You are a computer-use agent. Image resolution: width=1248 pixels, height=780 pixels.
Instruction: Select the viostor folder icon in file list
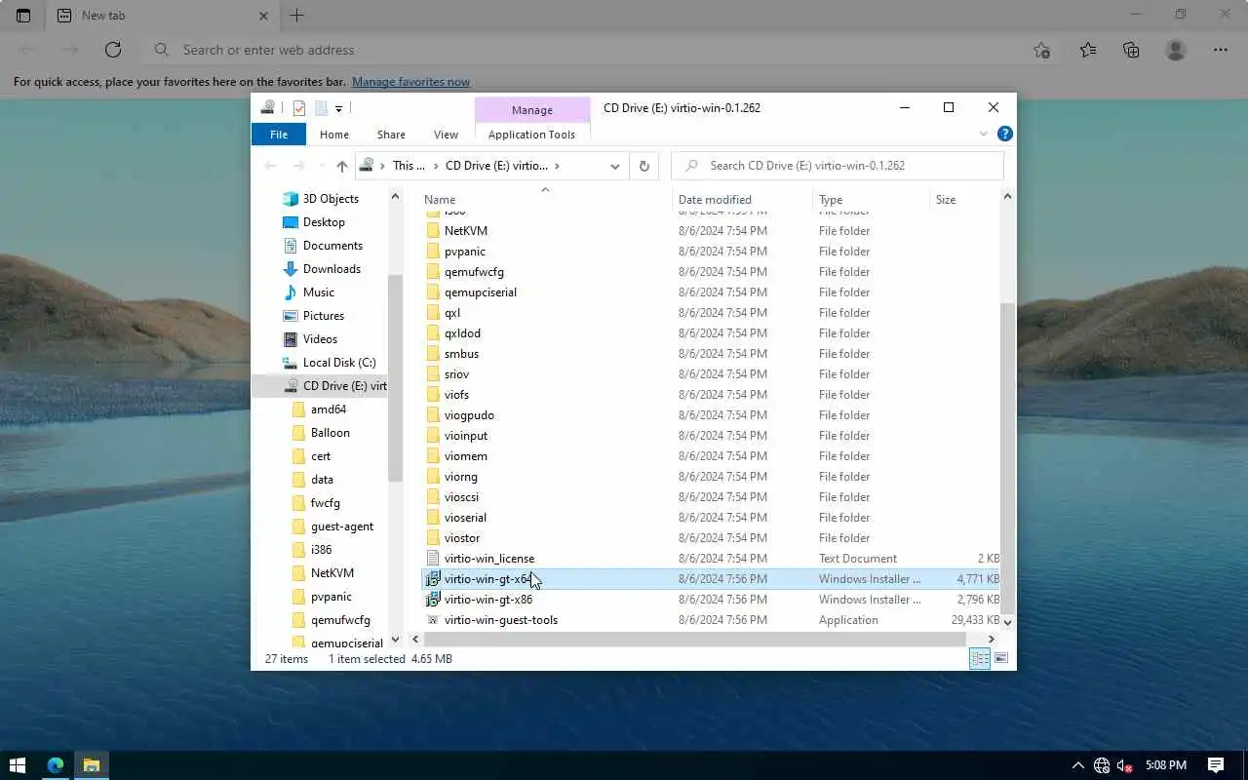(434, 538)
